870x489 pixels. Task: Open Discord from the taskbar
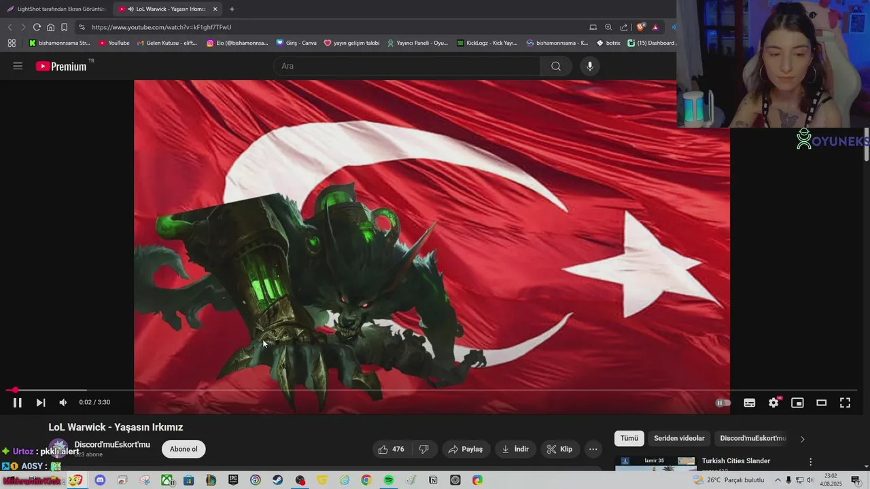[x=100, y=480]
